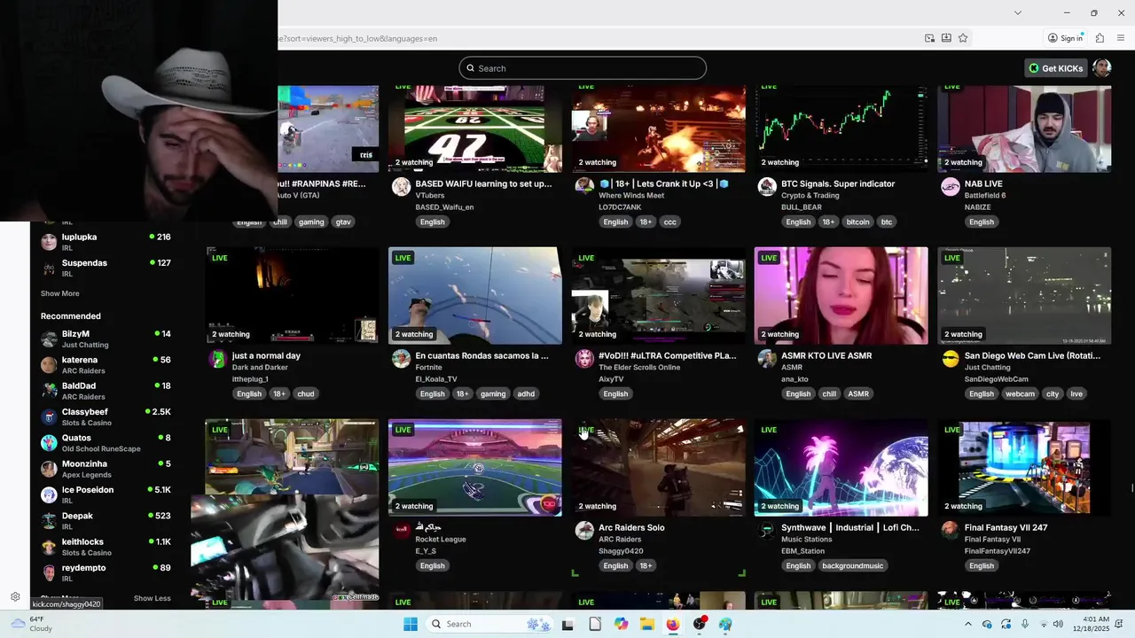1135x638 pixels.
Task: Open File Explorer from the taskbar
Action: 647,624
